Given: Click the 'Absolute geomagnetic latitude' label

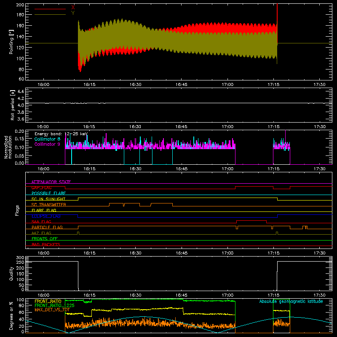Looking at the screenshot, I should coord(291,302).
